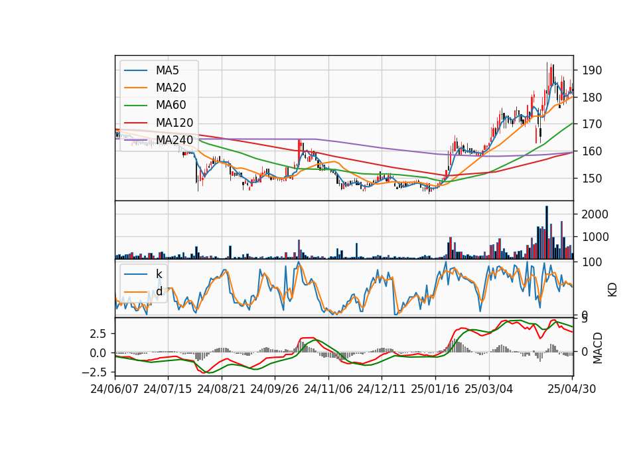
Task: Click the MACD axis title
Action: pos(597,348)
